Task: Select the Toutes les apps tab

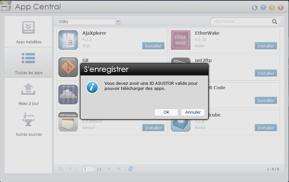Action: click(28, 63)
